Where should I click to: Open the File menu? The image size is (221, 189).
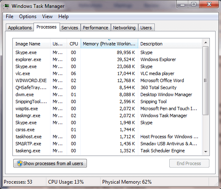click(10, 17)
